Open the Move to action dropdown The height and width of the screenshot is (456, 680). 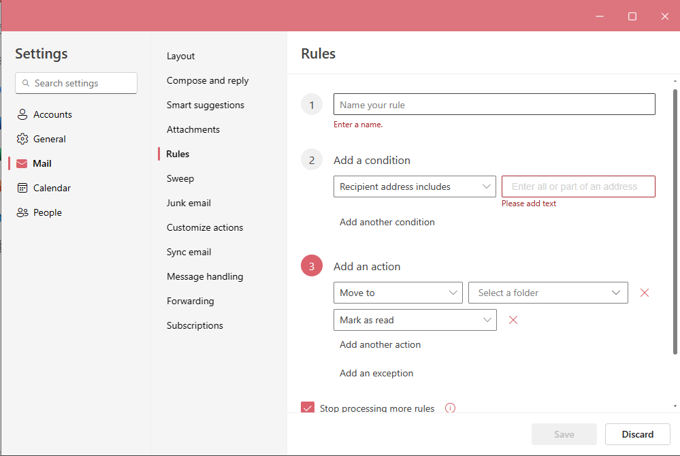[398, 293]
